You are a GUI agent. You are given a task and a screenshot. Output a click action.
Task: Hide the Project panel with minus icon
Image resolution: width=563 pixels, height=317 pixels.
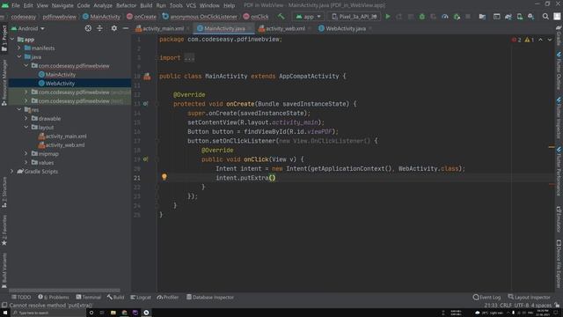tap(125, 28)
